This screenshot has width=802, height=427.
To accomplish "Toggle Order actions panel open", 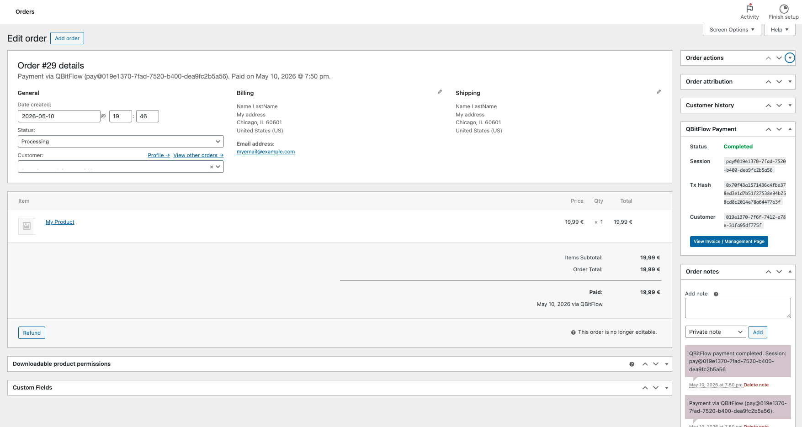I will click(x=790, y=58).
